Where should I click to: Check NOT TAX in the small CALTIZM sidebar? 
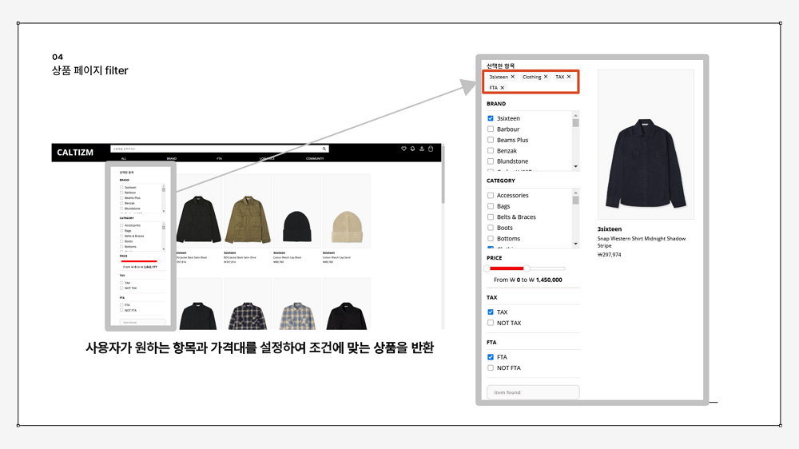(x=121, y=288)
